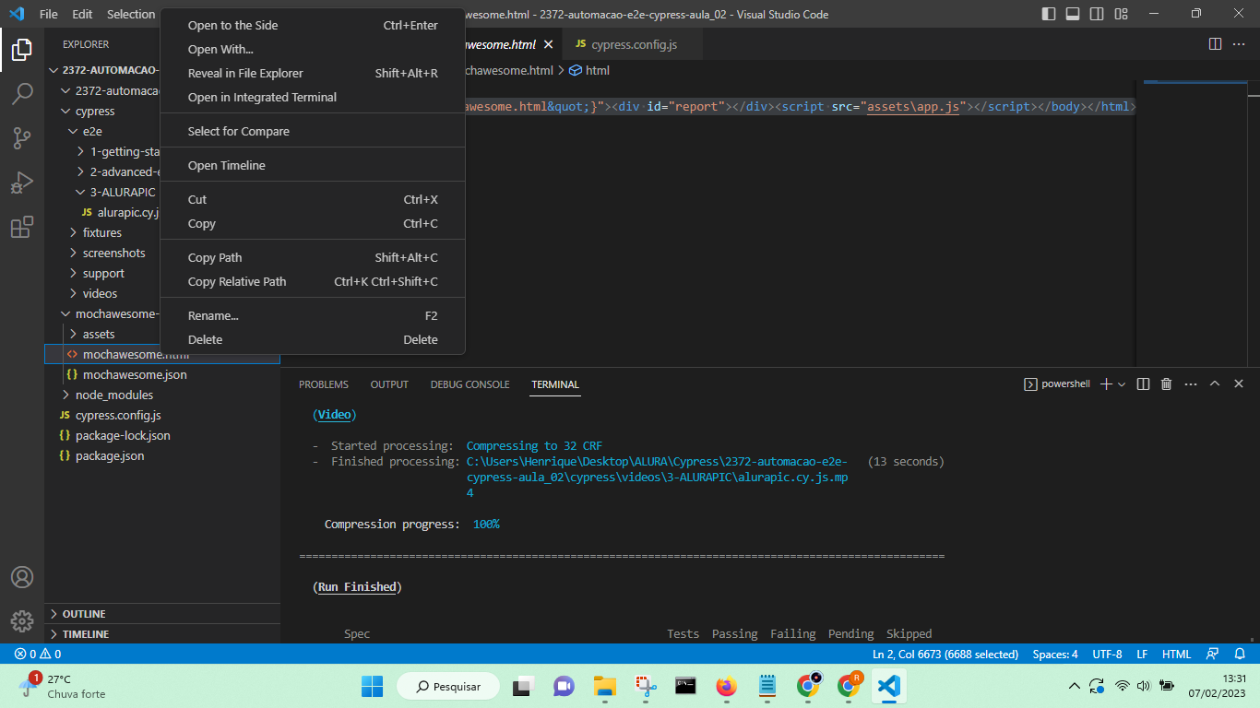
Task: Switch to DEBUG CONSOLE panel tab
Action: pos(470,384)
